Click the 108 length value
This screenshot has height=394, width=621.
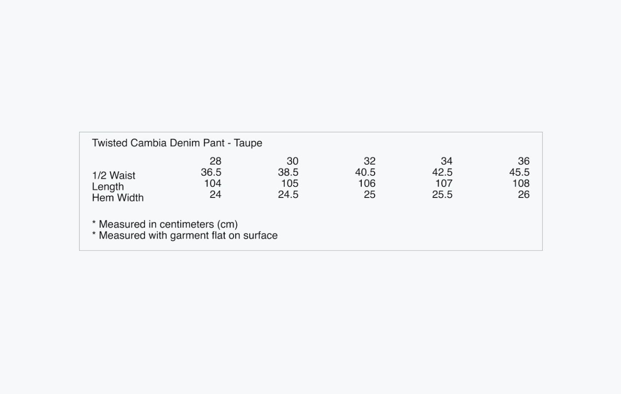click(x=521, y=183)
